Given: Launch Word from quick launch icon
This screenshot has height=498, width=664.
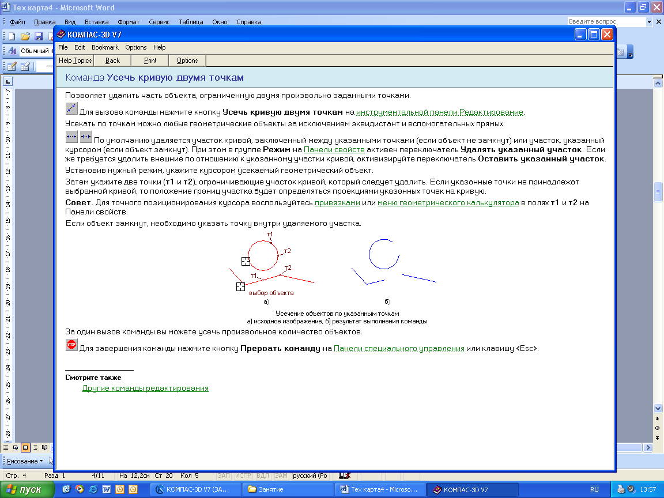Looking at the screenshot, I should click(x=106, y=489).
